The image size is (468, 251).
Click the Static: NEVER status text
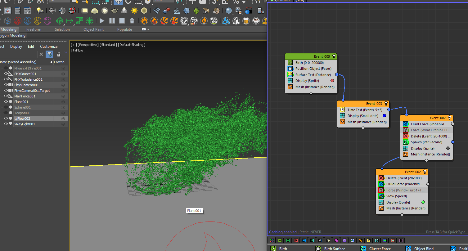click(310, 232)
